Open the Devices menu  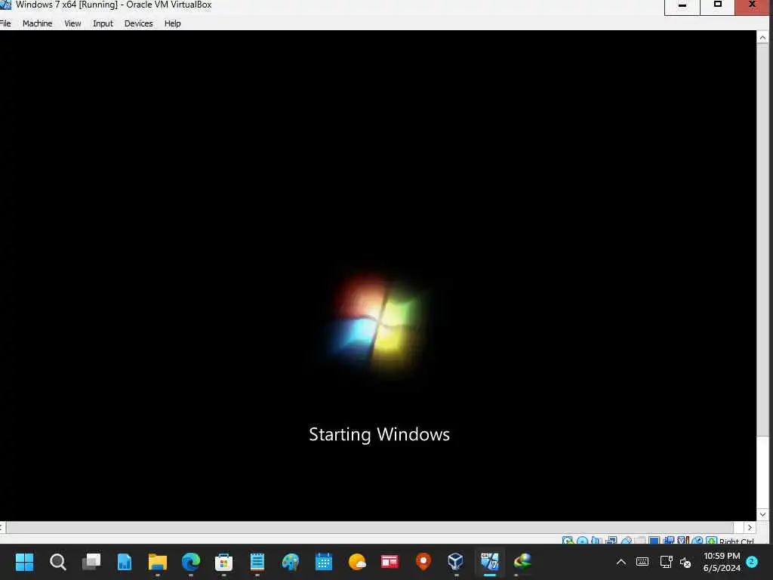[139, 23]
